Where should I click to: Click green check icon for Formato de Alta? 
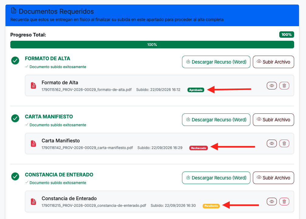click(x=15, y=61)
